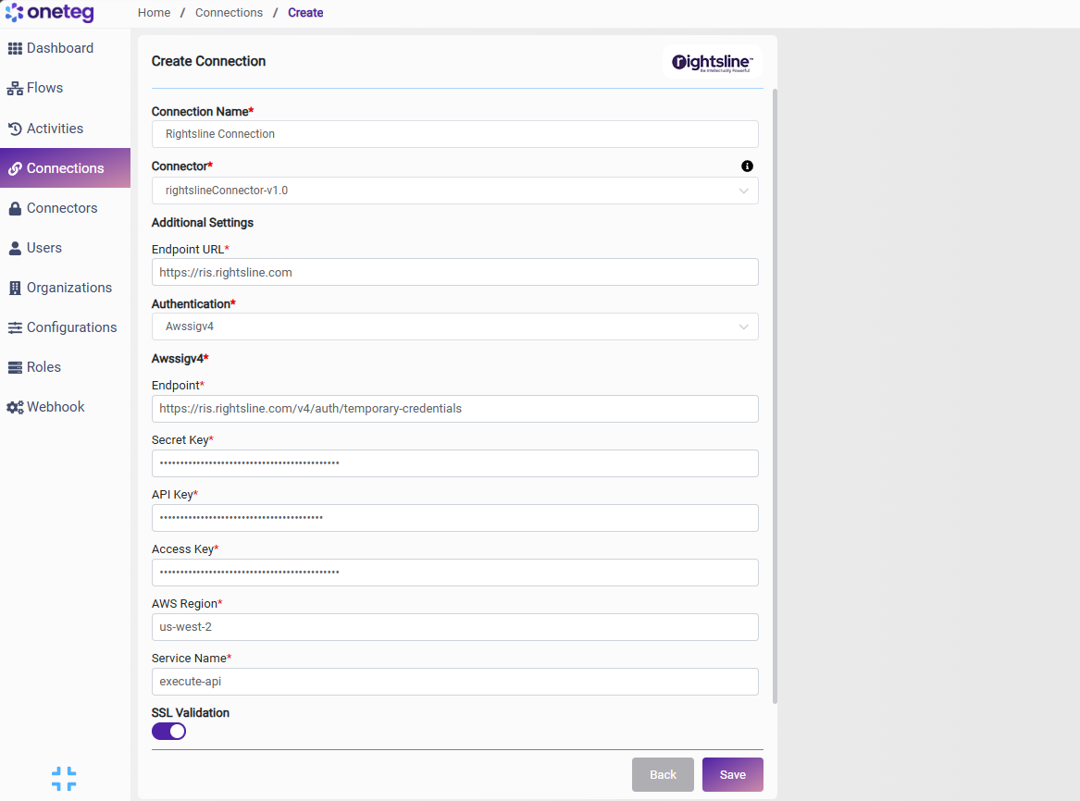Screen dimensions: 1080x801
Task: Go to Connections breadcrumb
Action: tap(229, 12)
